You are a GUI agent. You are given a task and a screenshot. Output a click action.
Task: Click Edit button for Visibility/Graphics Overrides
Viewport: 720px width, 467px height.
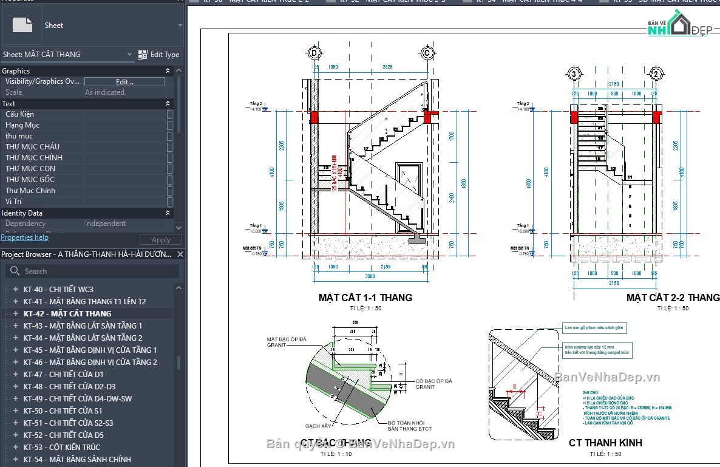124,82
